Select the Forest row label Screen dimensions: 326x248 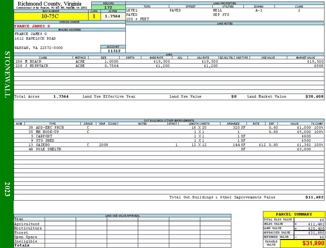21,232
